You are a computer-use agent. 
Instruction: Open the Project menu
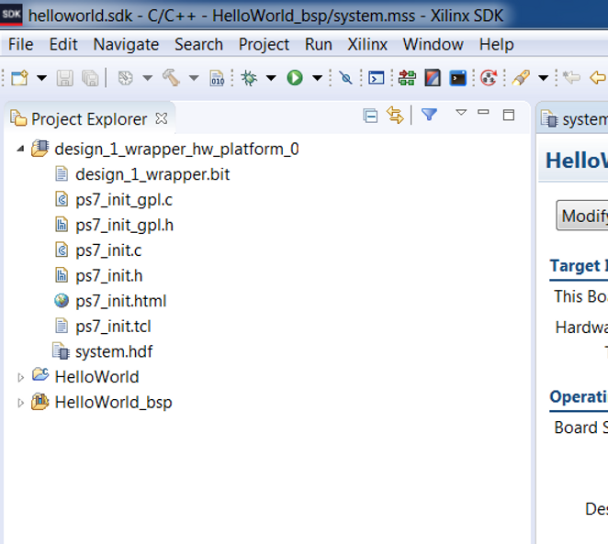coord(264,45)
